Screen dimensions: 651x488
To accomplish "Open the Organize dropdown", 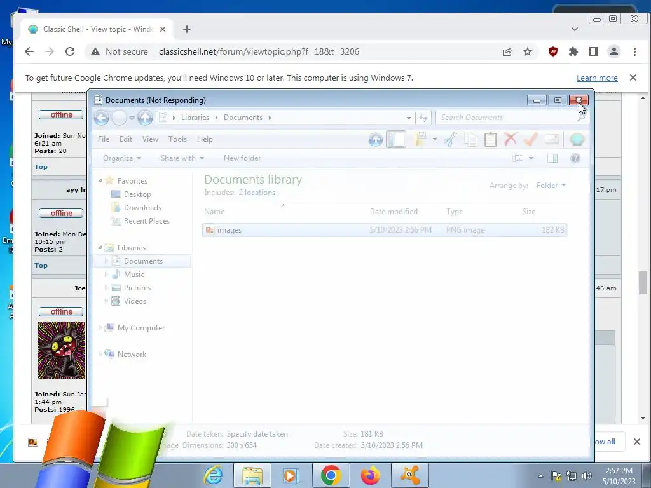I will [122, 158].
